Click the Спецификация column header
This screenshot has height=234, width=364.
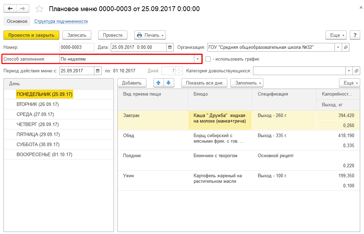tap(284, 99)
